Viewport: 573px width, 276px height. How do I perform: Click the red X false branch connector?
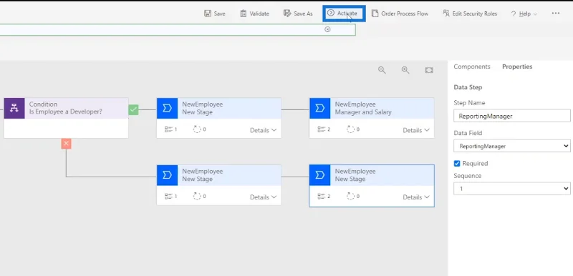coord(66,144)
